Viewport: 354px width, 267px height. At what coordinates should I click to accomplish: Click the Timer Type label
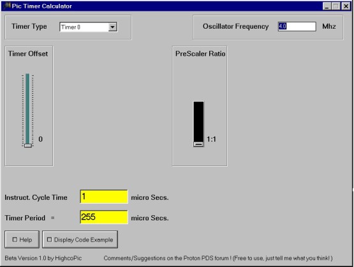click(x=29, y=27)
